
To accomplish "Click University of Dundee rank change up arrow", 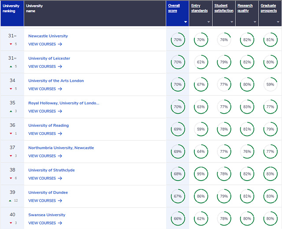I will click(x=10, y=200).
